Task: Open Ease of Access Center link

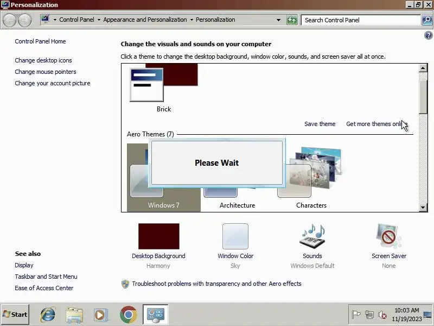Action: (x=44, y=288)
